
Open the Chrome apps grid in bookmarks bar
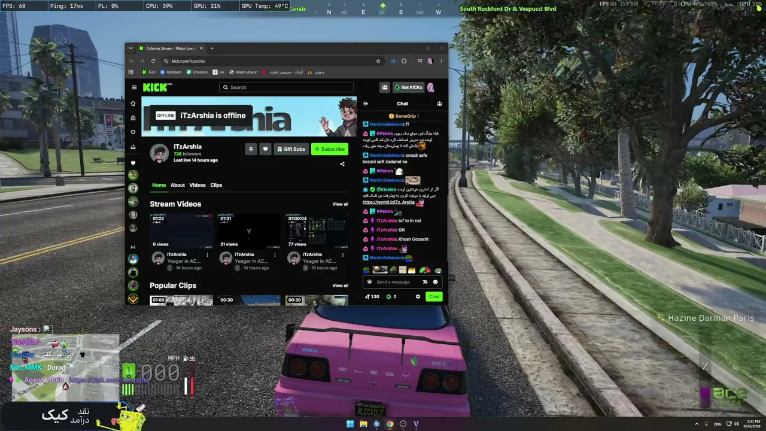[131, 72]
